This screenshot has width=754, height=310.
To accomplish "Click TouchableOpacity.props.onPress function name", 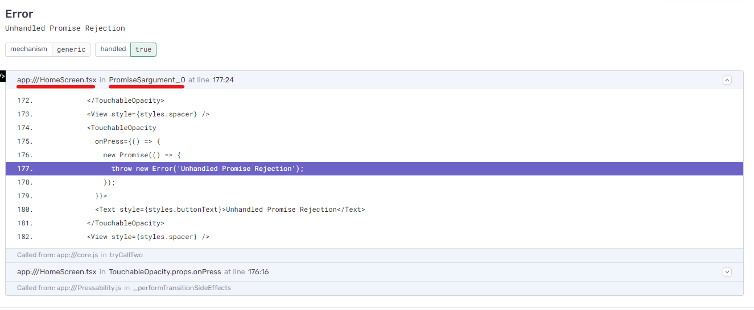I will [164, 272].
